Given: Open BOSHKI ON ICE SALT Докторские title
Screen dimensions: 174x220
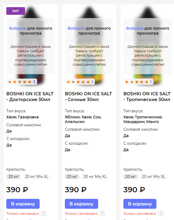Looking at the screenshot, I should pos(30,96).
